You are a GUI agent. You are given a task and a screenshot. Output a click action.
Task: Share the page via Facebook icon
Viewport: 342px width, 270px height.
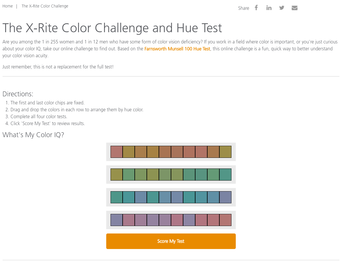256,8
